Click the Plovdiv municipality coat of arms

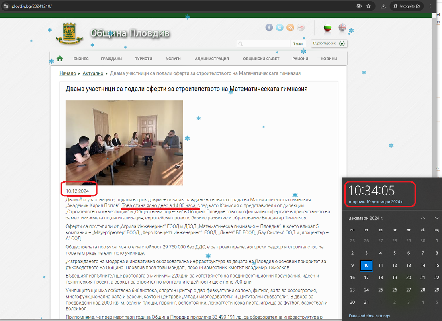(70, 34)
